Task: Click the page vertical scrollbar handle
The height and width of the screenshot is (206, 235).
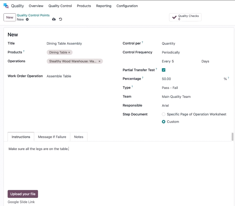Action: 233,137
